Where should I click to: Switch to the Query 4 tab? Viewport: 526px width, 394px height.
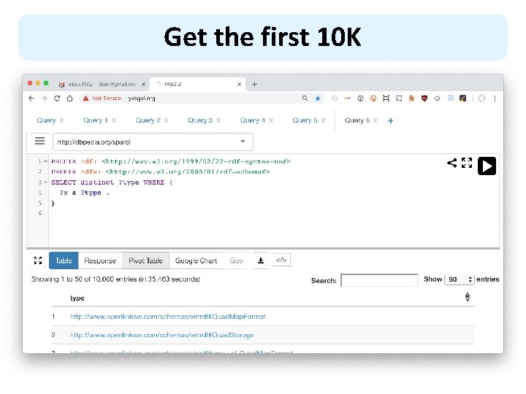click(252, 120)
